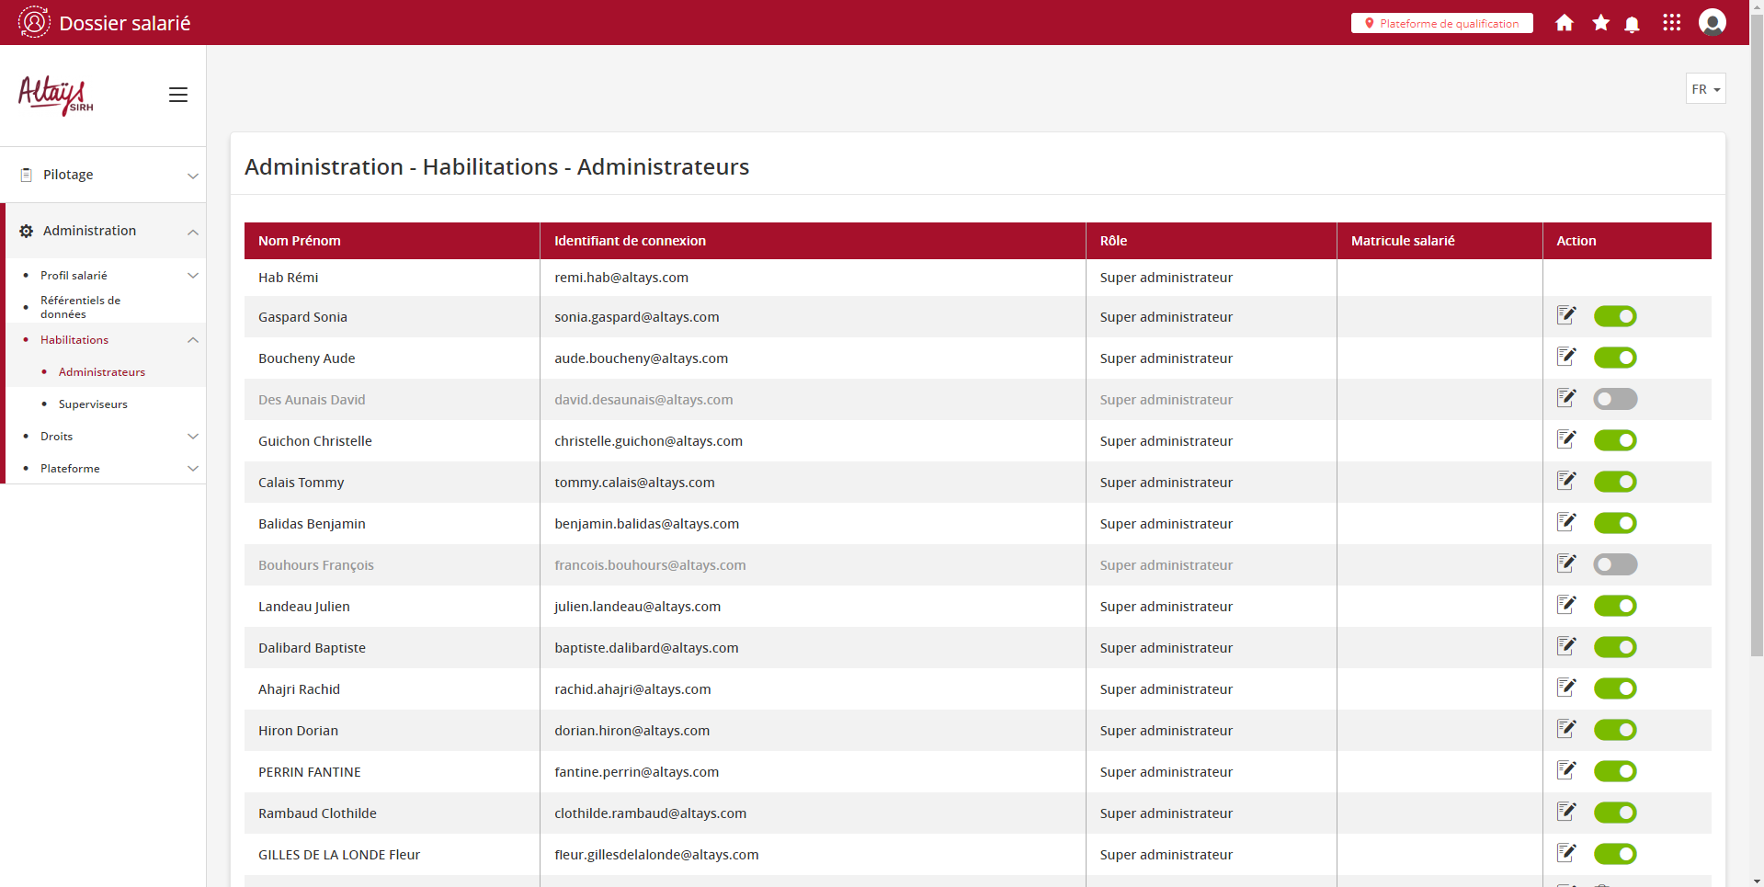Open user profile avatar menu
1764x887 pixels.
[x=1712, y=23]
